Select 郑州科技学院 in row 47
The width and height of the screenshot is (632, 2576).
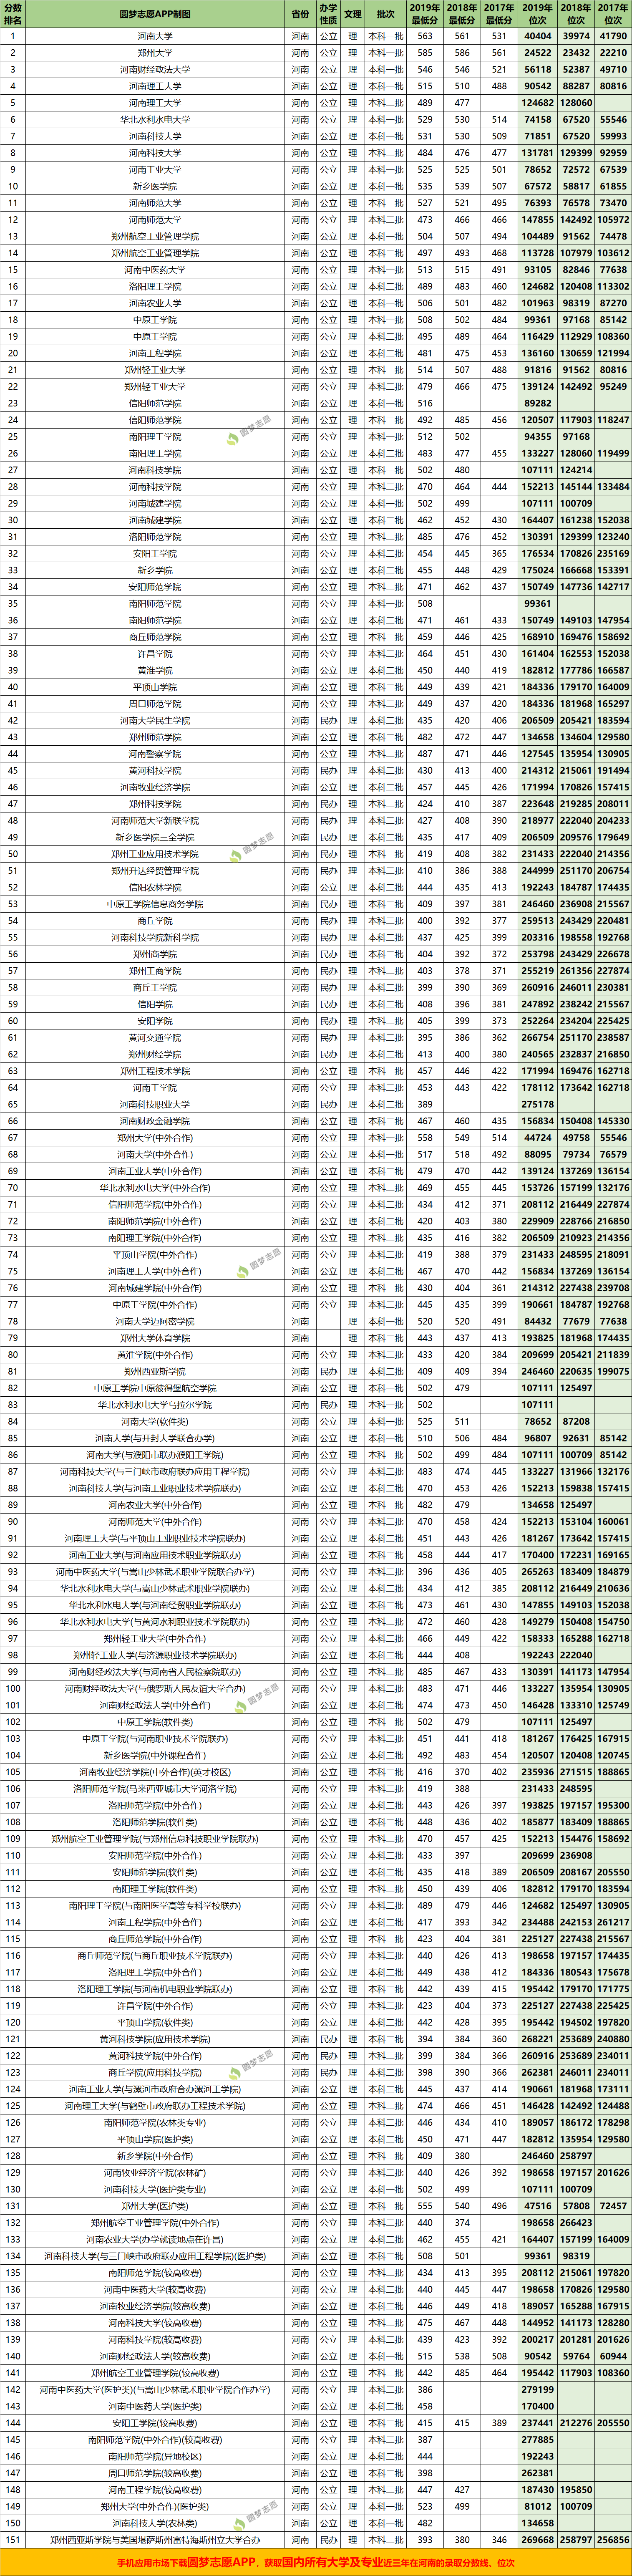point(155,804)
